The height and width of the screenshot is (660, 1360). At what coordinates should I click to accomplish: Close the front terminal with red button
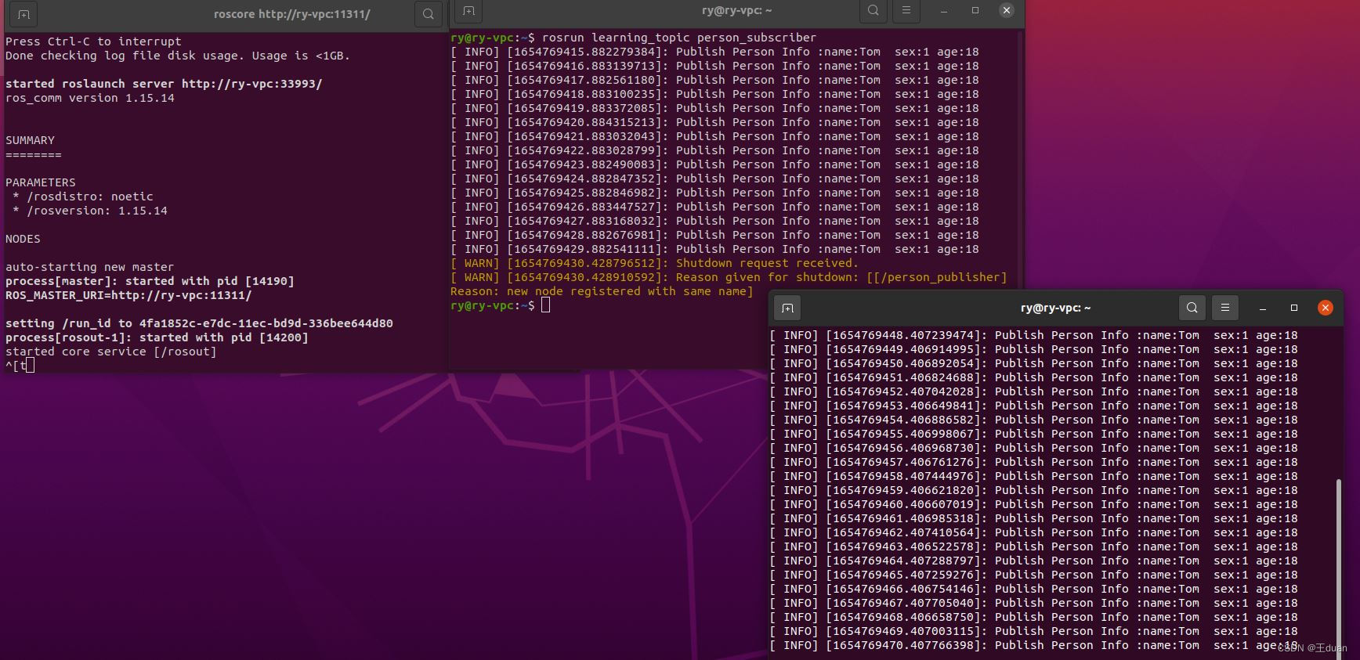[x=1326, y=308]
